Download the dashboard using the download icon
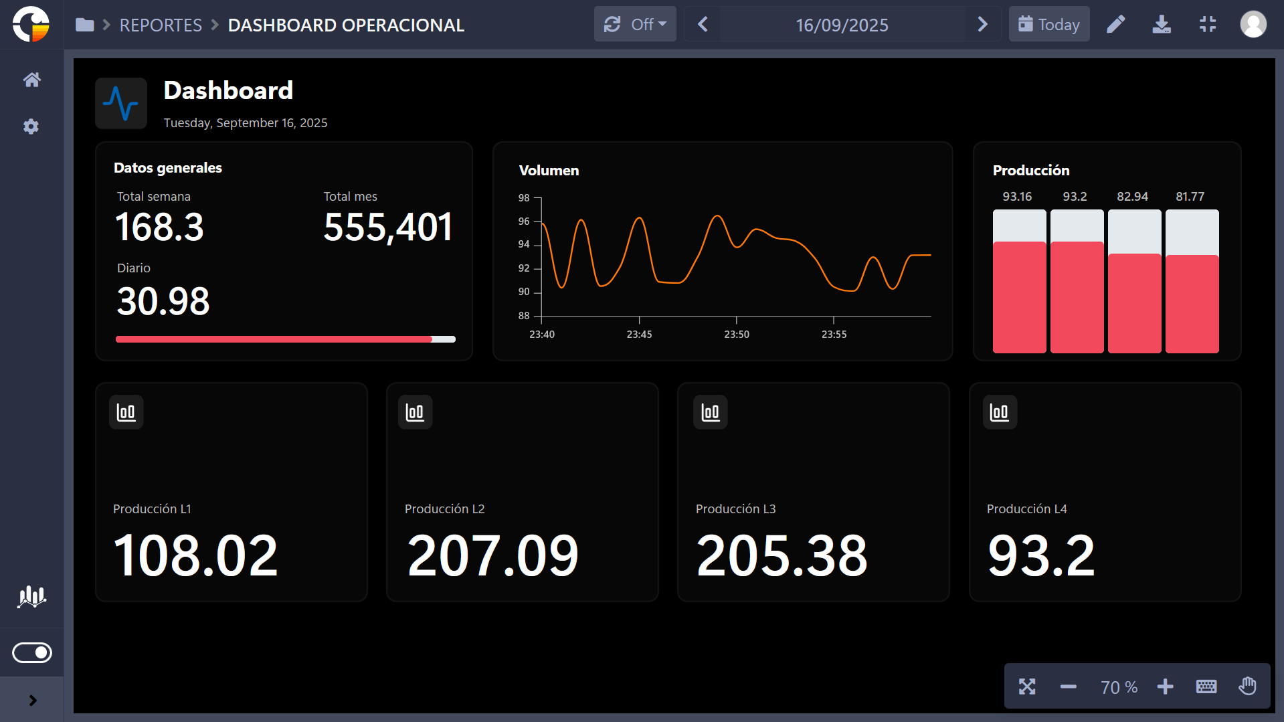Image resolution: width=1284 pixels, height=722 pixels. tap(1162, 25)
